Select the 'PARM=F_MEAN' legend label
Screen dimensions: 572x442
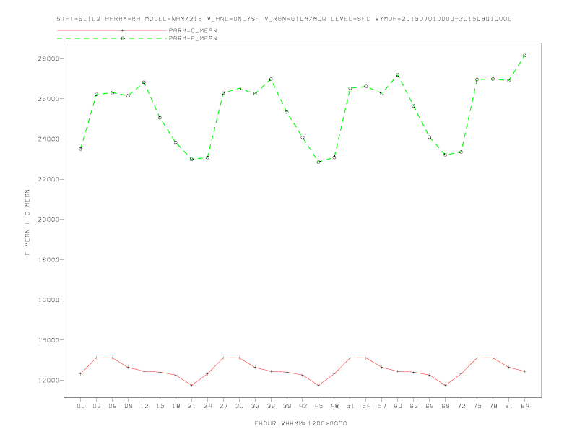tap(193, 38)
